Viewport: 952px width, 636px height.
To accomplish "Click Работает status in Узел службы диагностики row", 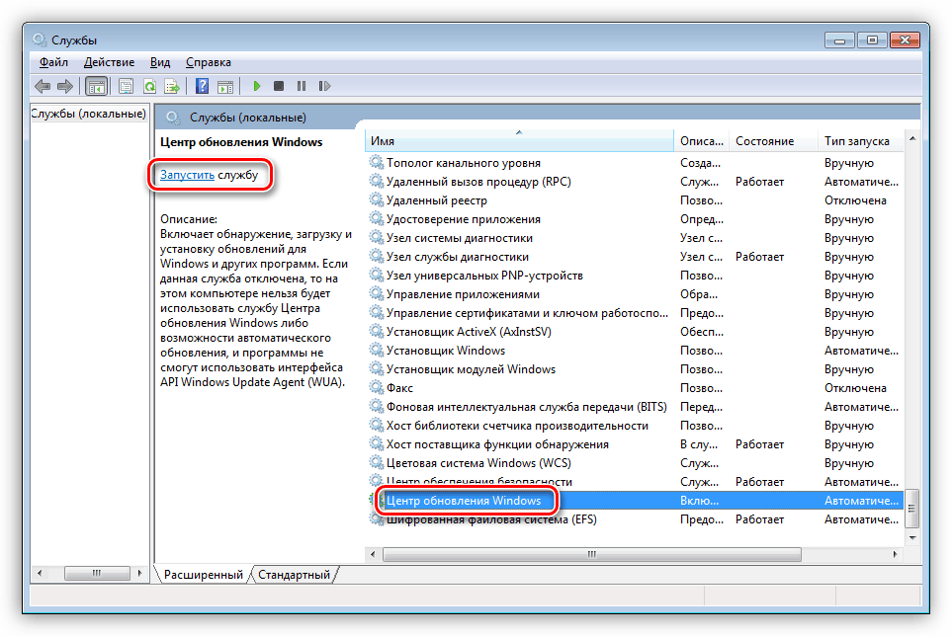I will 759,257.
